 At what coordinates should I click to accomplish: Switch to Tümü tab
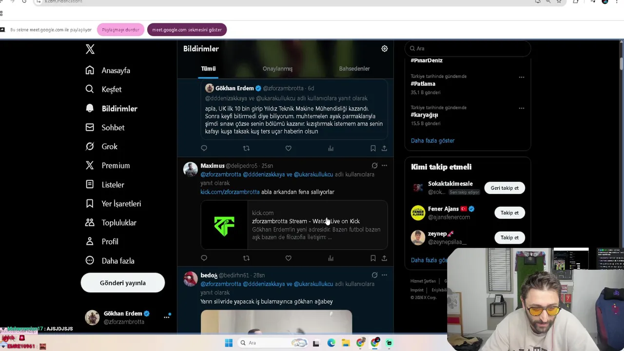coord(208,69)
